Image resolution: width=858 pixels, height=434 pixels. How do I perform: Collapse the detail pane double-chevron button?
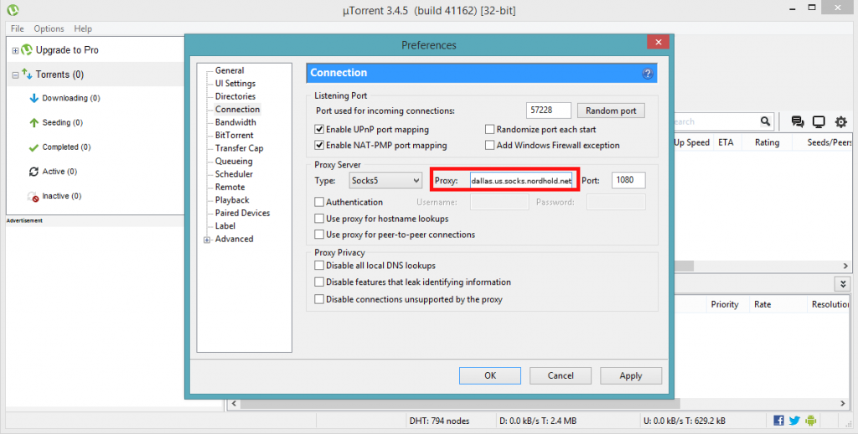[x=843, y=284]
